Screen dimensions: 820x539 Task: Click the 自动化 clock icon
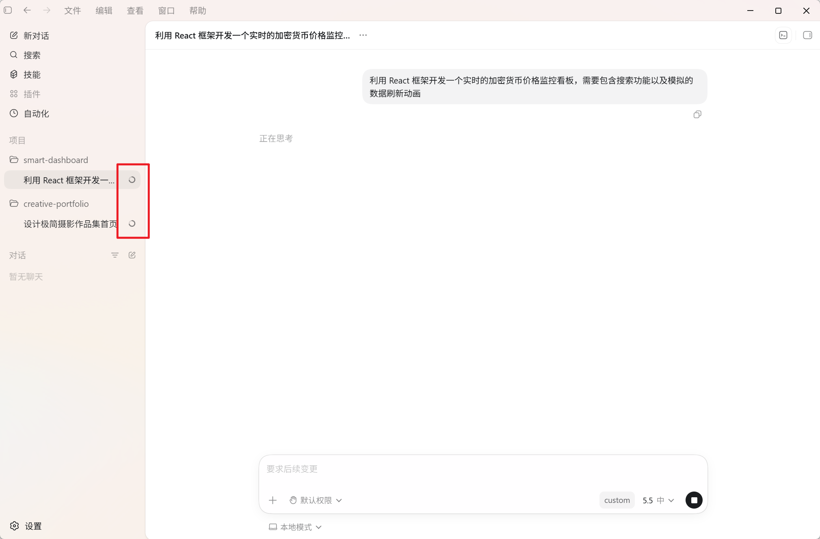(x=14, y=113)
